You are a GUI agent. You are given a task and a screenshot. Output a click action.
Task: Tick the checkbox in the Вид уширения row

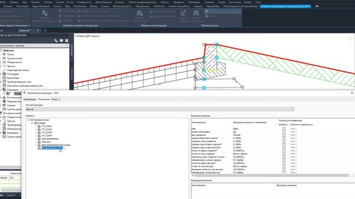pos(284,135)
